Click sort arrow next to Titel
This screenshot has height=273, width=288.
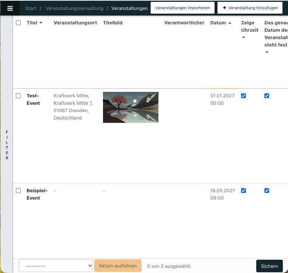coord(41,23)
